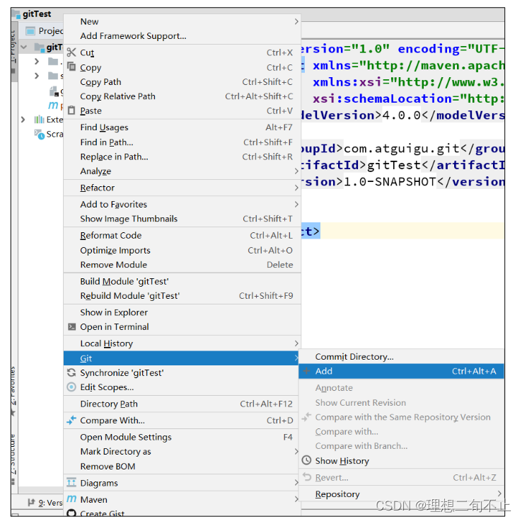Click the External Libraries bars icon
Screen dimensions: 522x519
coord(39,120)
